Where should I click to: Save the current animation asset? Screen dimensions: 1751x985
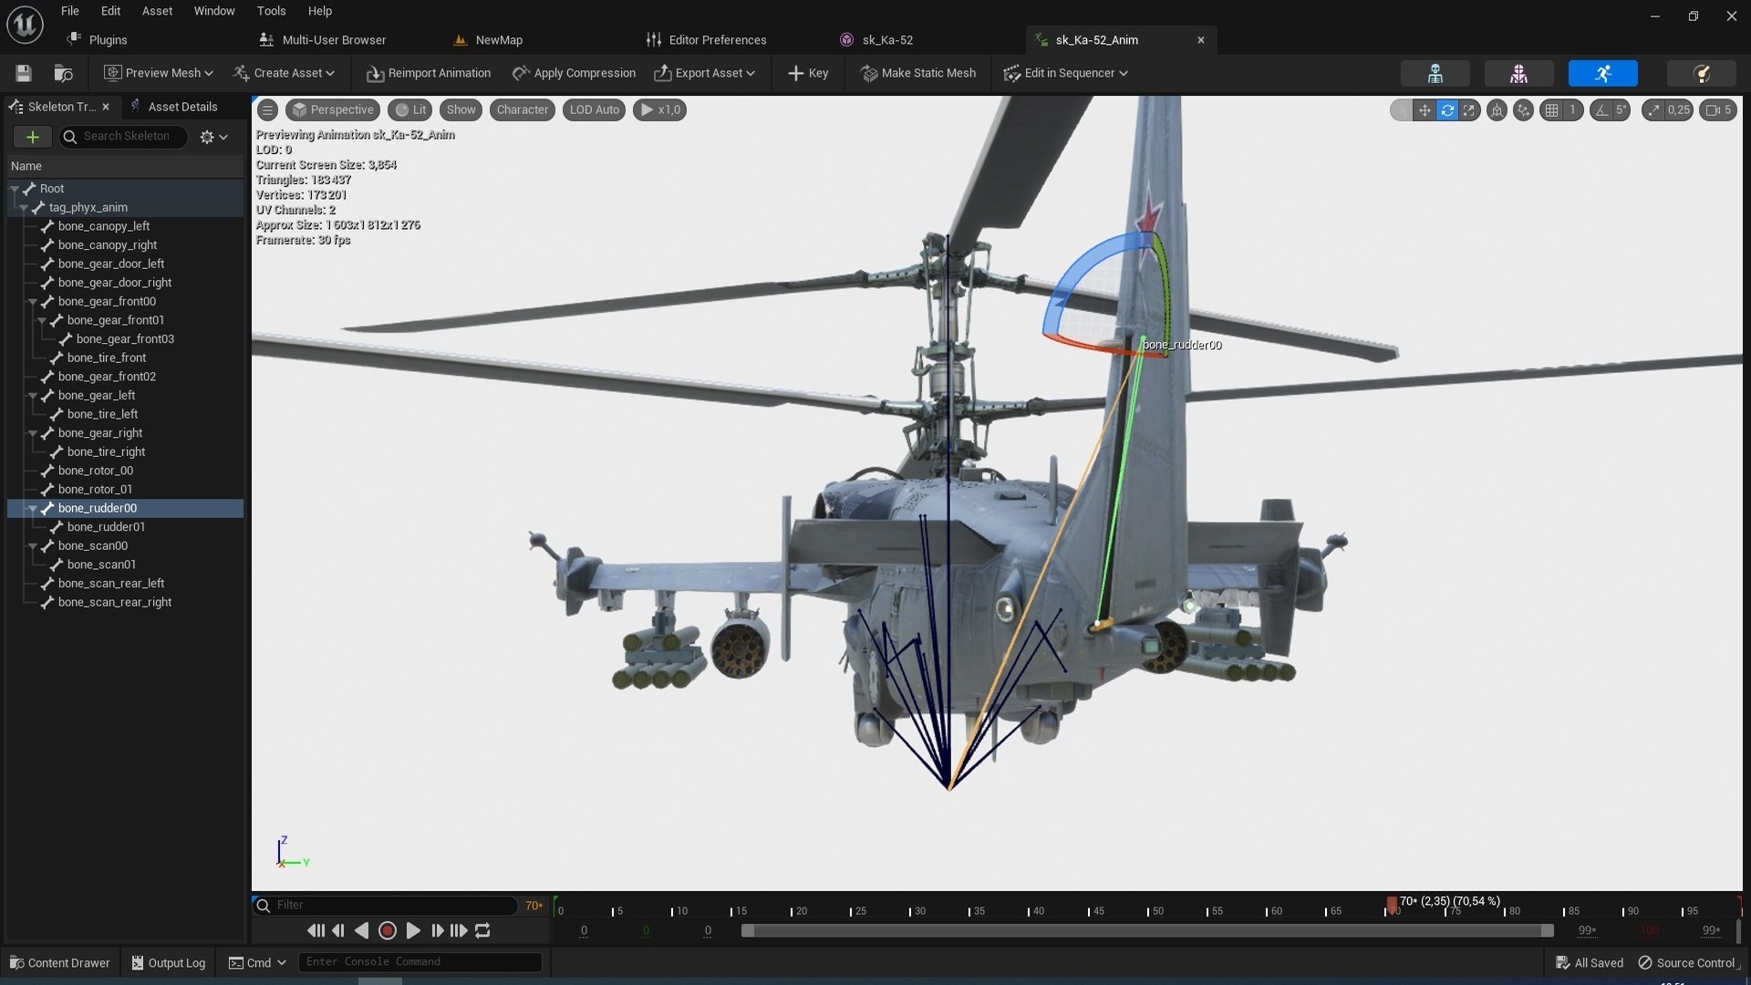[x=24, y=73]
